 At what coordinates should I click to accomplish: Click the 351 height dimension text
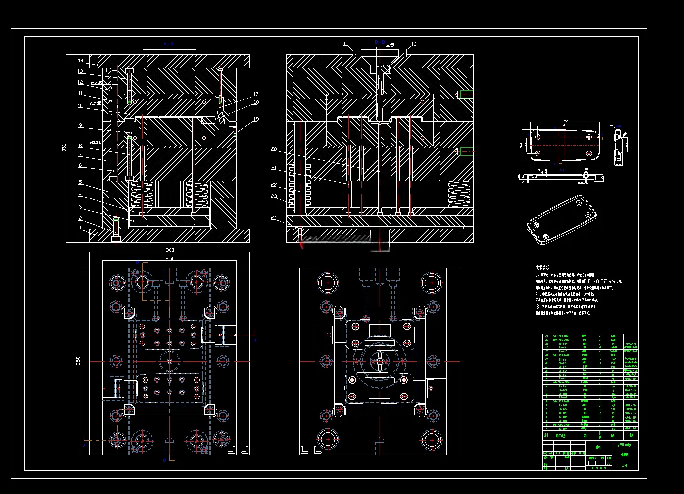(64, 148)
